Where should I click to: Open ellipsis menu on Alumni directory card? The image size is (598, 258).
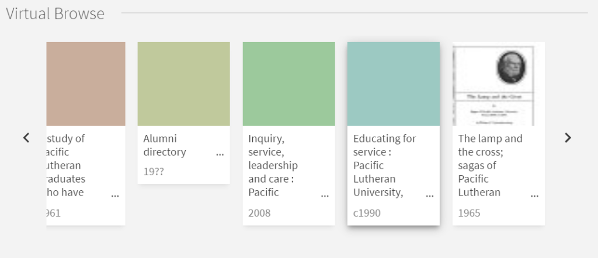(x=220, y=154)
